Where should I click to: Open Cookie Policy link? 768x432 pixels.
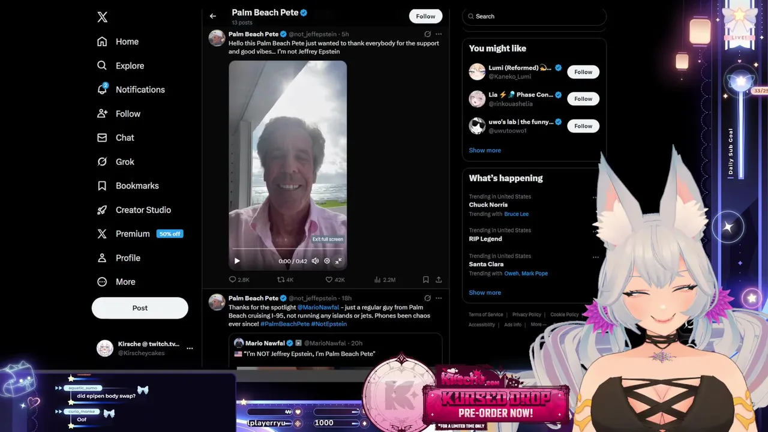tap(565, 314)
